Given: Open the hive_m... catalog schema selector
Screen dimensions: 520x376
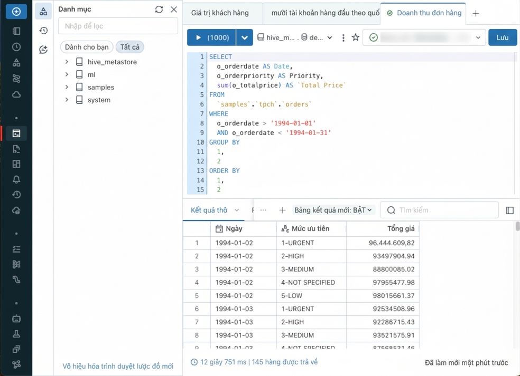Looking at the screenshot, I should click(295, 37).
